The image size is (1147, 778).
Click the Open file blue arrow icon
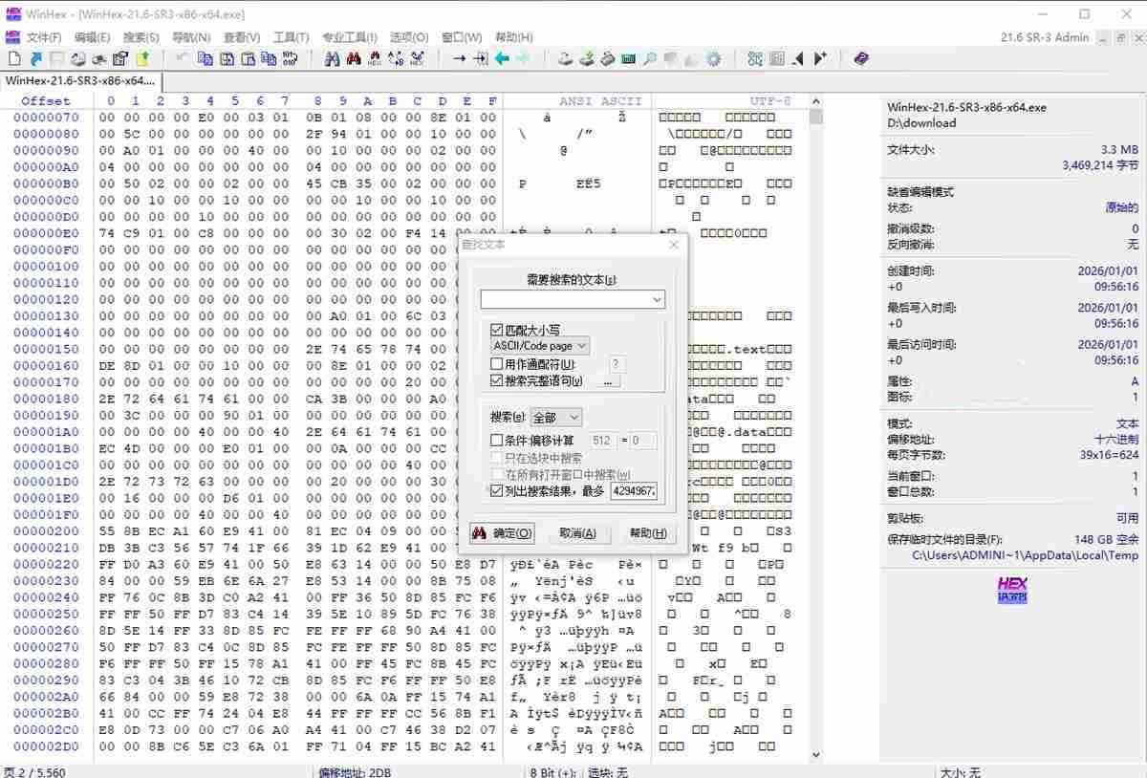coord(36,58)
